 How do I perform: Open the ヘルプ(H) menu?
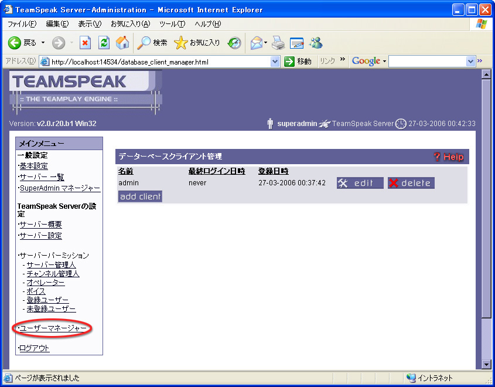click(208, 24)
